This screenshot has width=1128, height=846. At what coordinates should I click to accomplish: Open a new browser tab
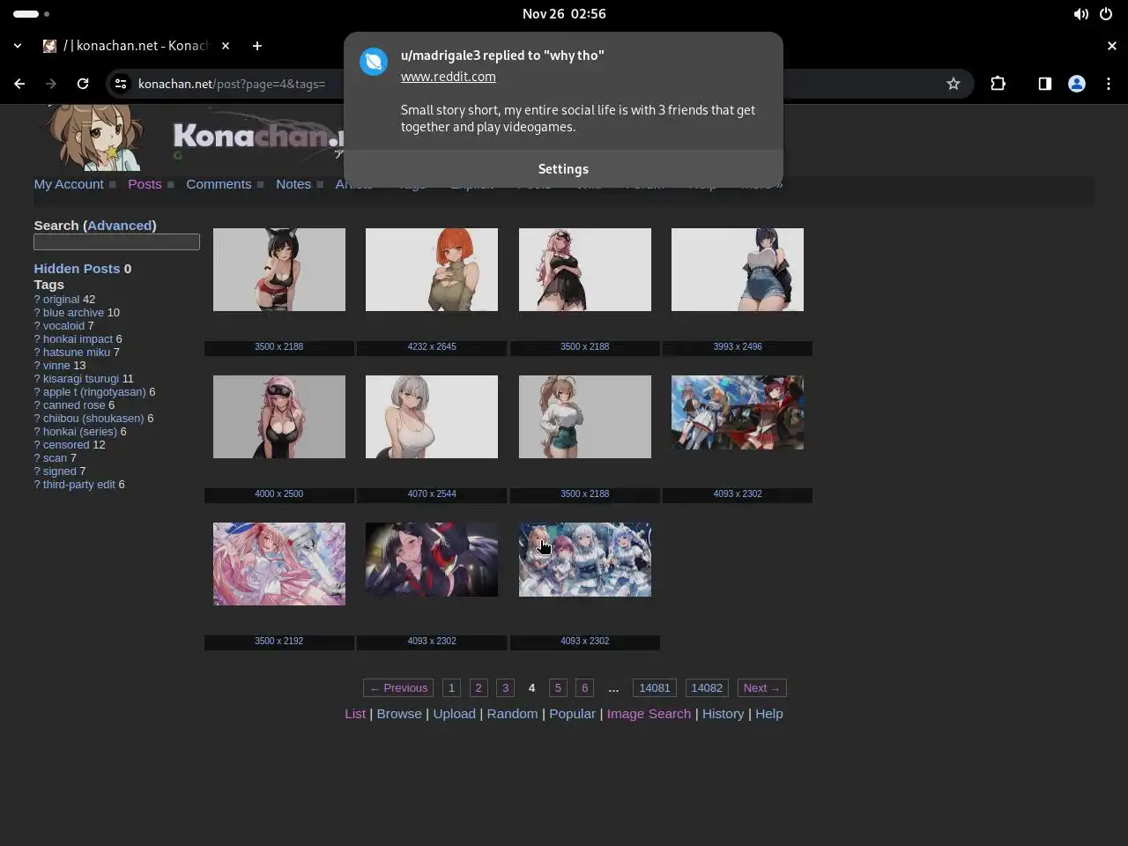click(256, 46)
